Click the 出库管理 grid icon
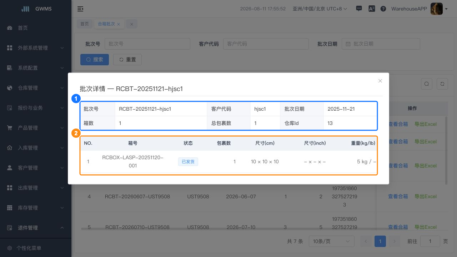This screenshot has height=257, width=457. (x=10, y=188)
